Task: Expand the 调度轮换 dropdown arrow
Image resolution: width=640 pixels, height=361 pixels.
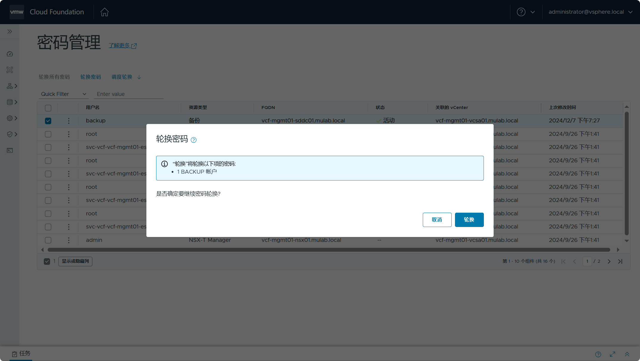Action: pos(139,77)
